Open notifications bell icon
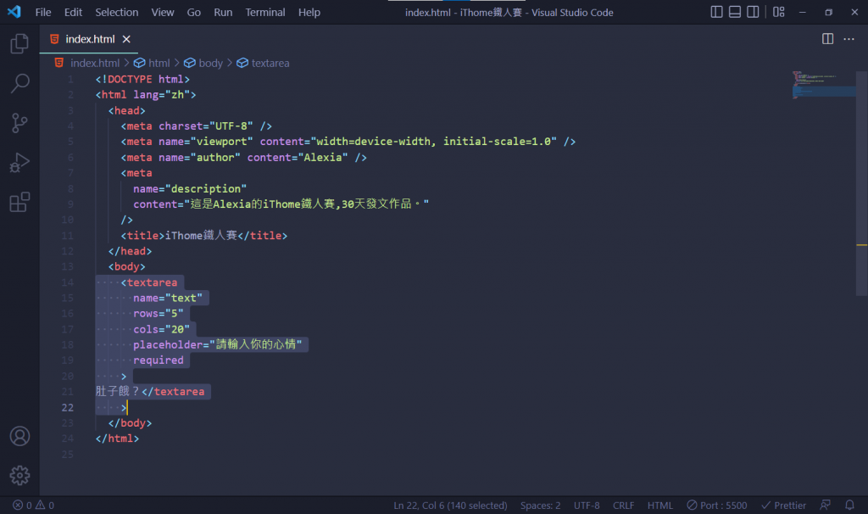 849,506
